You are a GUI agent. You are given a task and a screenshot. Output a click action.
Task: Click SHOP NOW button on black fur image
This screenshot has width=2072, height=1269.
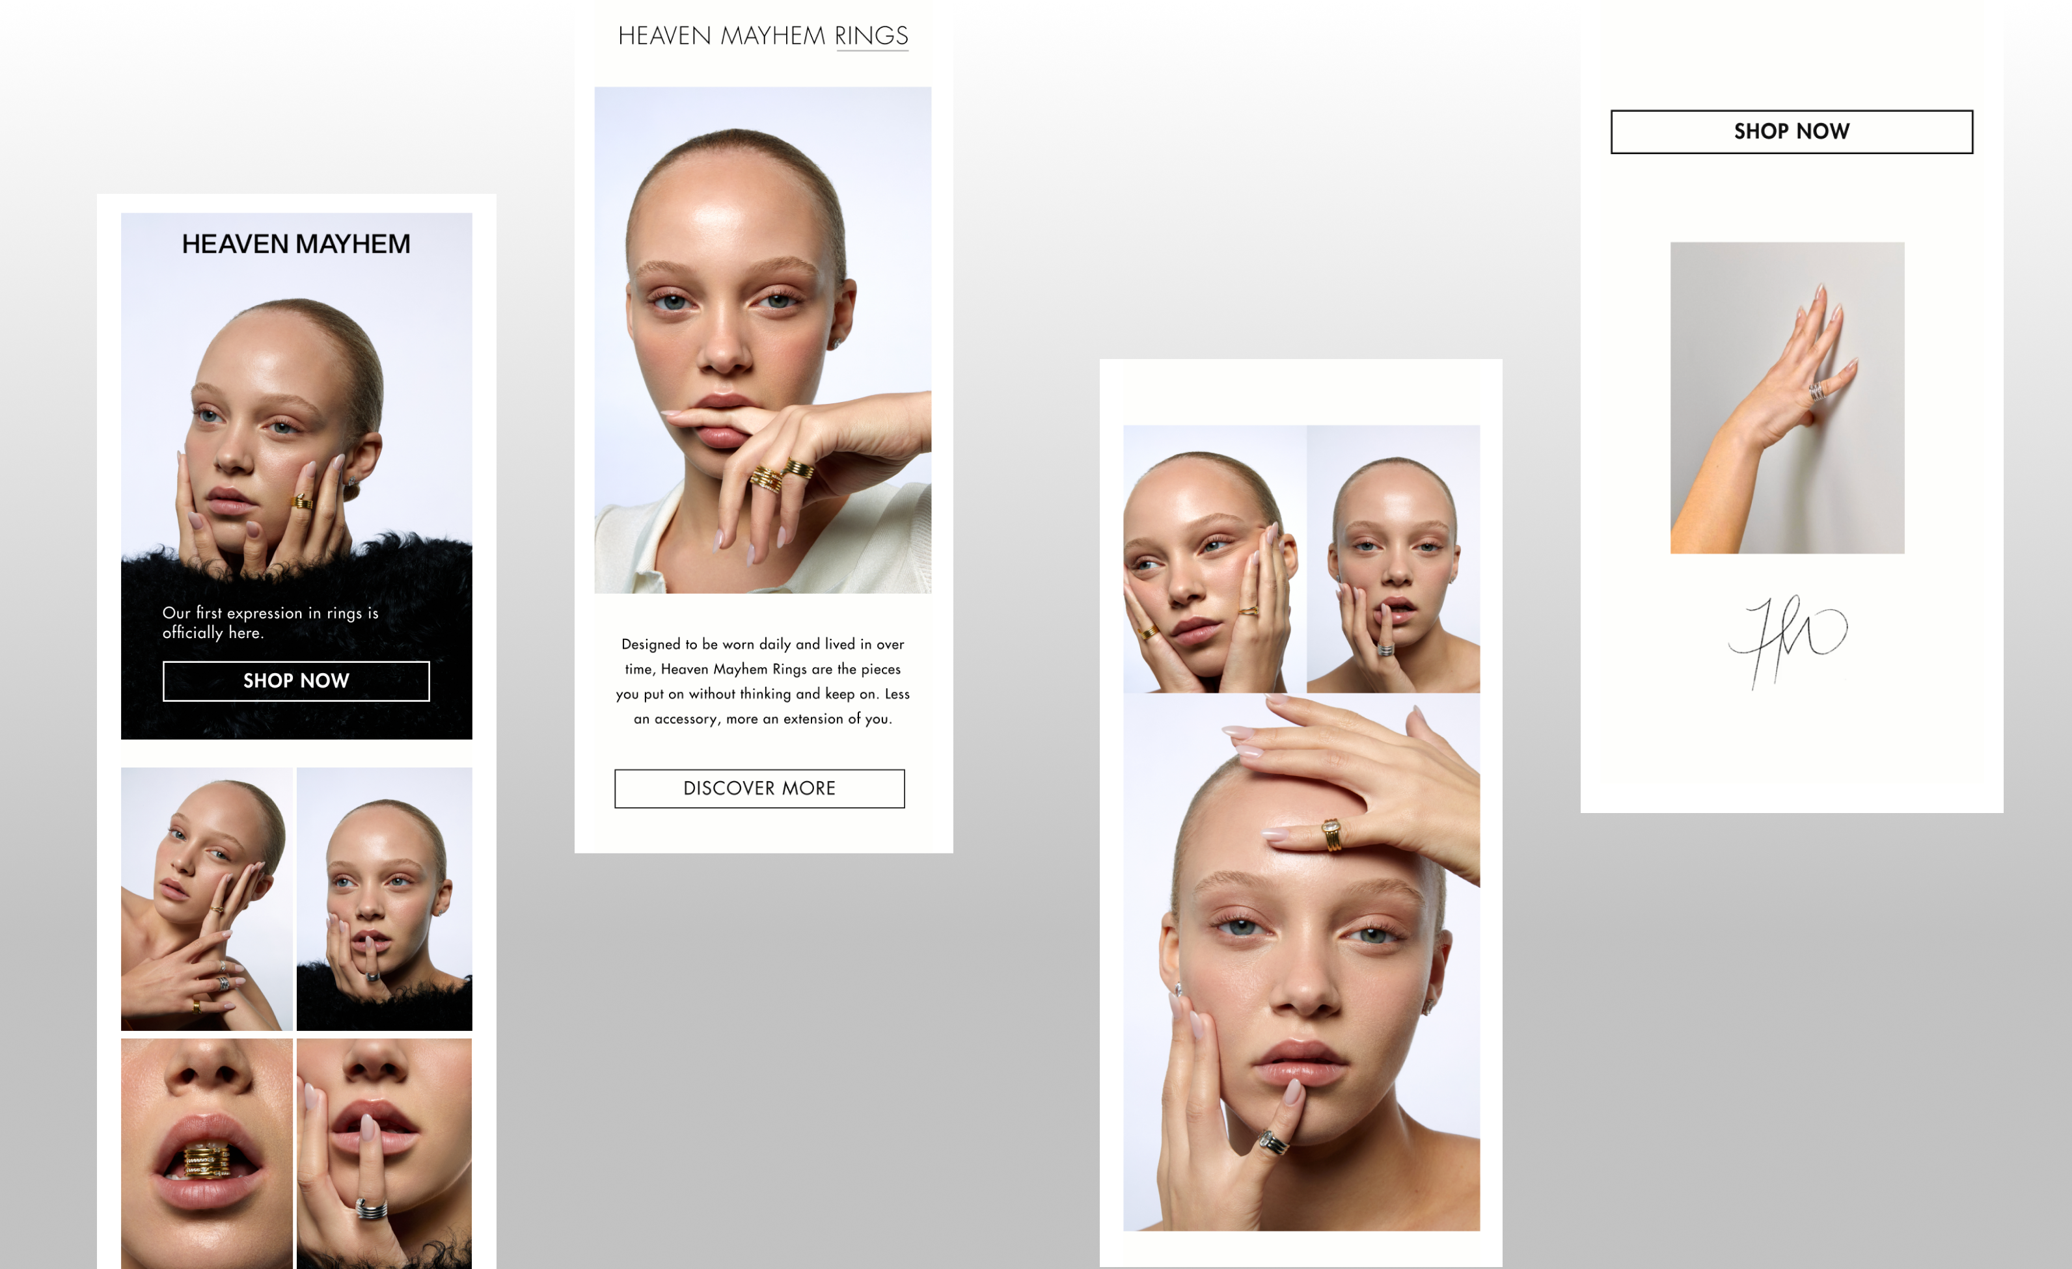click(296, 681)
